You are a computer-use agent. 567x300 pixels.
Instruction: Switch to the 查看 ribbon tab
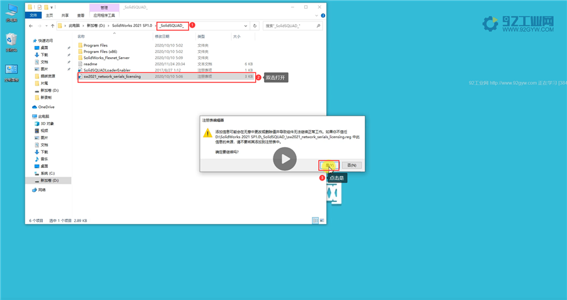[x=81, y=16]
